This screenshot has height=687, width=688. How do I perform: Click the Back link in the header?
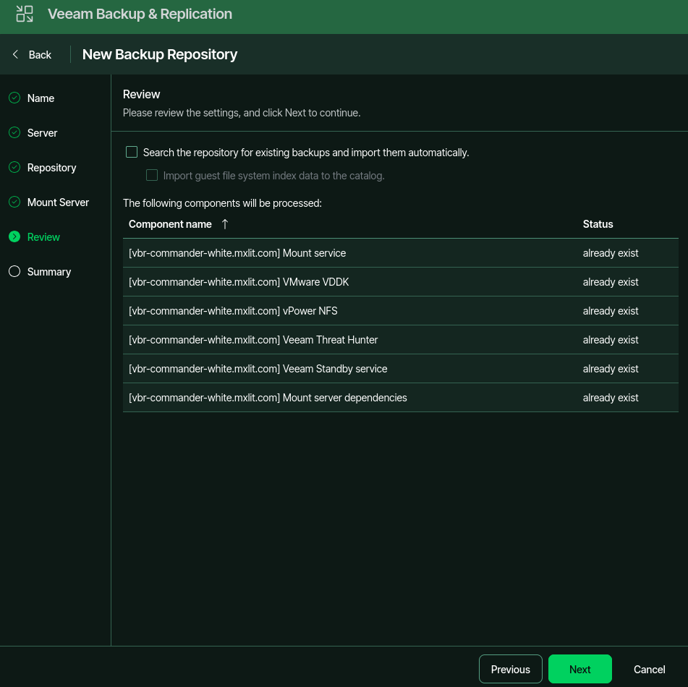(40, 55)
